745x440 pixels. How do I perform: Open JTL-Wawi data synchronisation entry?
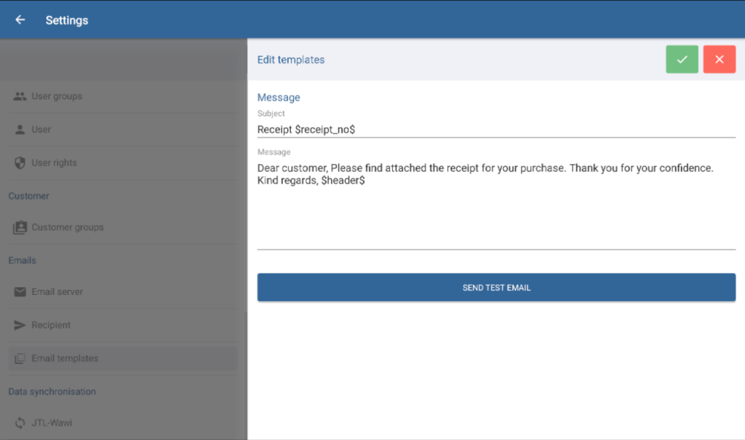point(53,423)
